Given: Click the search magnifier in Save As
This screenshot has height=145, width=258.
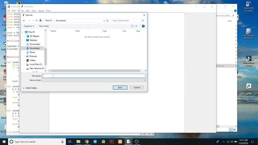Looking at the screenshot, I should [x=143, y=21].
